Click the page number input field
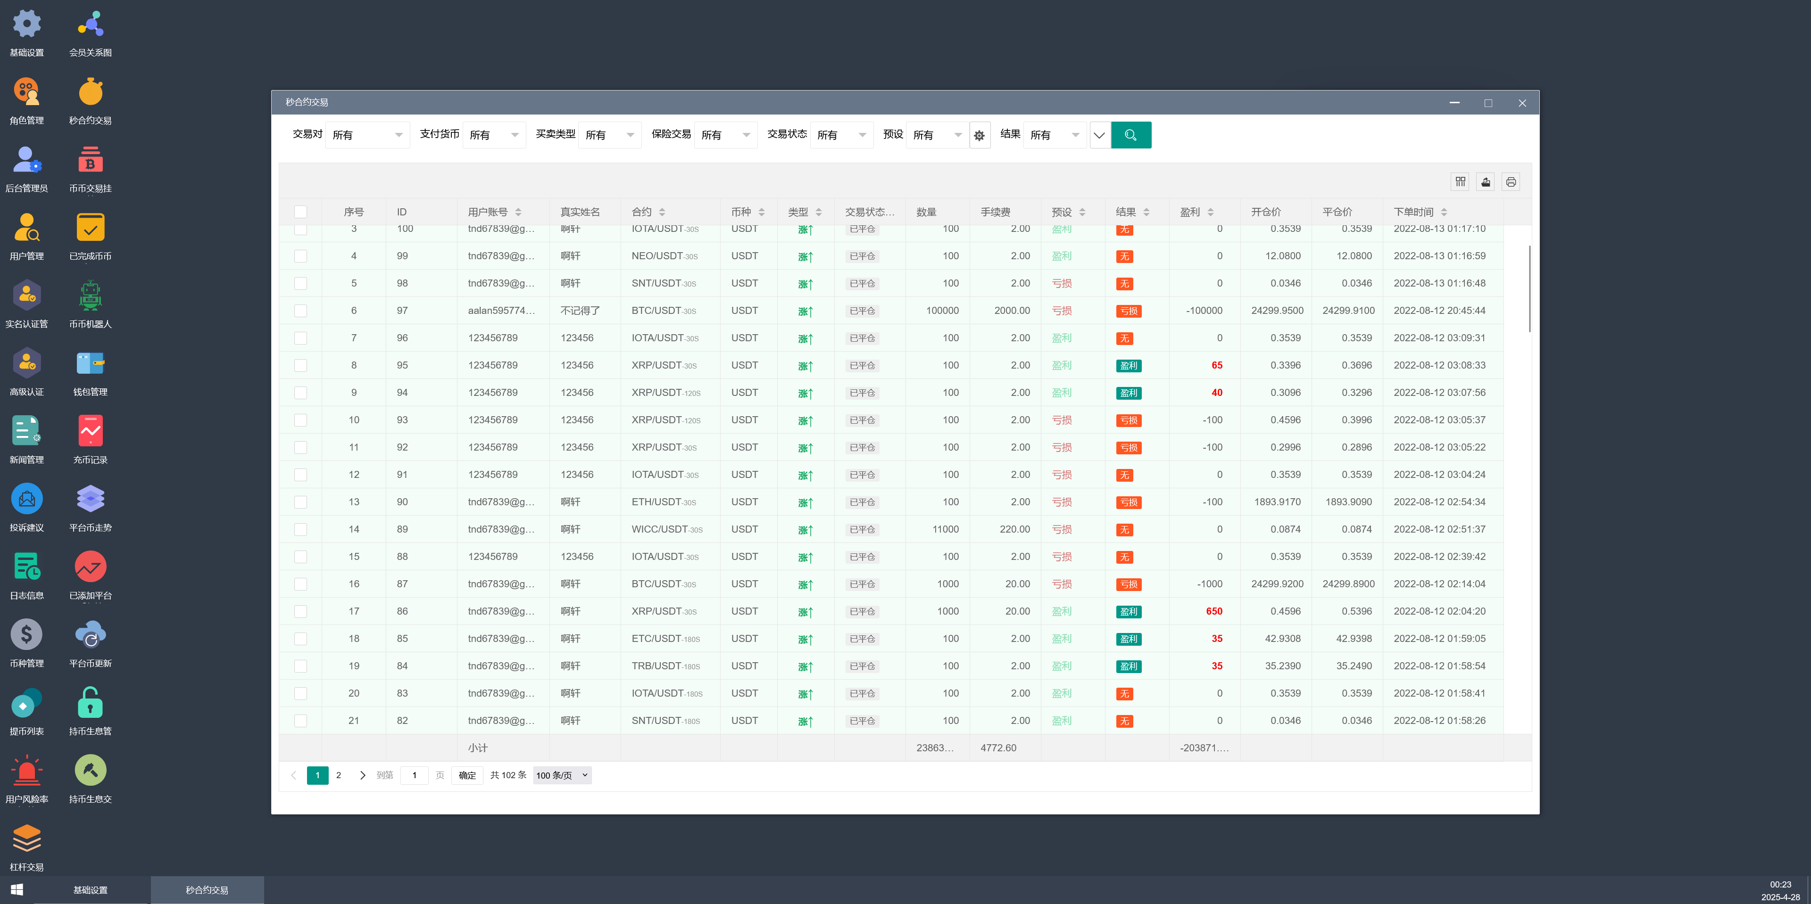1811x904 pixels. click(414, 775)
